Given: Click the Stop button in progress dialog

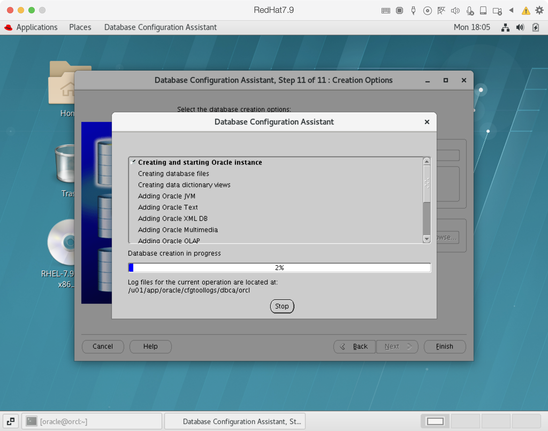Looking at the screenshot, I should pyautogui.click(x=282, y=306).
